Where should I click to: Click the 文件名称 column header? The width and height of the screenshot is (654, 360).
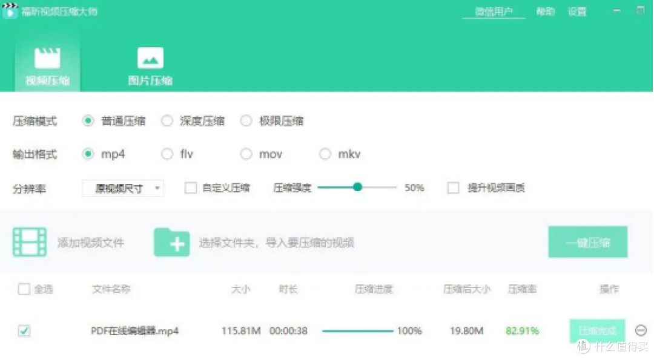[111, 289]
